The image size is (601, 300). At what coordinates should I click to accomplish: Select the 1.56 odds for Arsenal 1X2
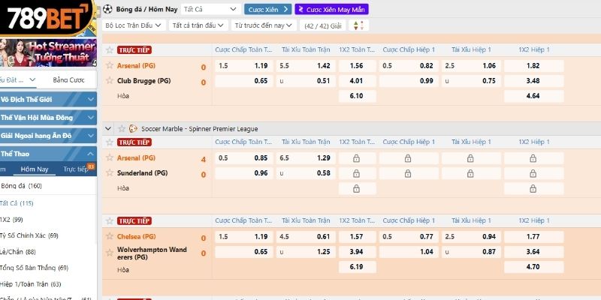(x=357, y=66)
